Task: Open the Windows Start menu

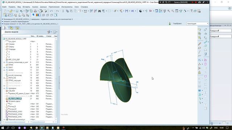Action: click(x=3, y=128)
